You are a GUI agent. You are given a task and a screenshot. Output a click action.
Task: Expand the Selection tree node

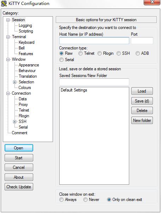(15, 82)
